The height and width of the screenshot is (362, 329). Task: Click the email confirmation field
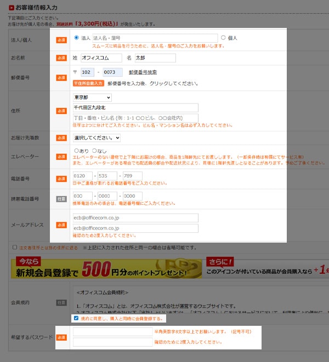click(x=135, y=228)
